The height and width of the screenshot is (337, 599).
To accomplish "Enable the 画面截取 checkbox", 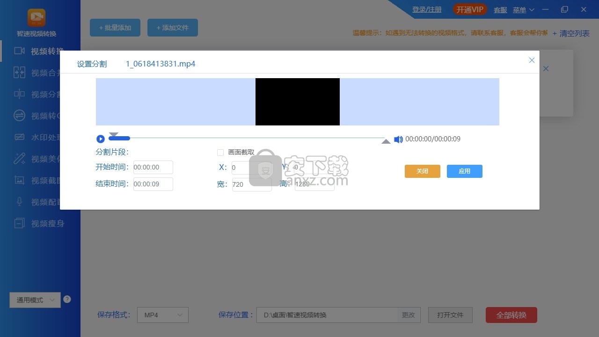I will click(x=220, y=153).
